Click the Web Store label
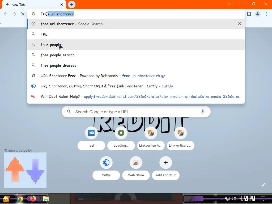The image size is (272, 204). click(x=136, y=175)
